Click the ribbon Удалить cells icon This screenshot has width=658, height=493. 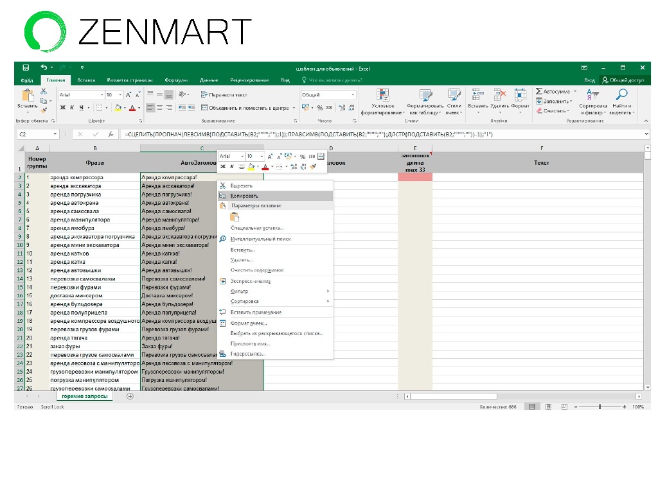499,95
